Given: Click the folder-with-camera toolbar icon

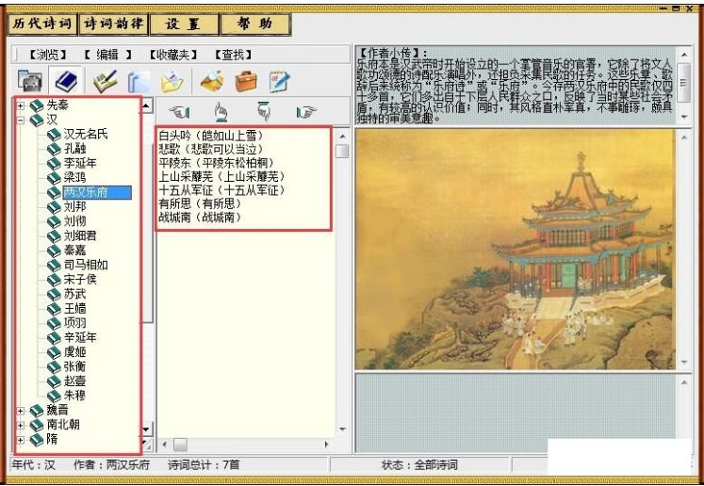Looking at the screenshot, I should click(x=30, y=81).
